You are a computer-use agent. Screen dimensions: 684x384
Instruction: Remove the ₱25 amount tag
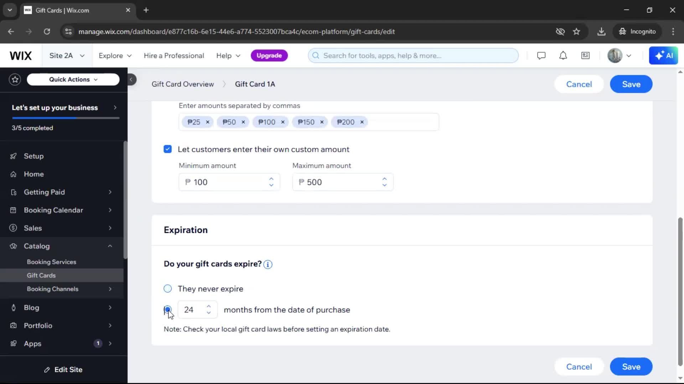(208, 122)
